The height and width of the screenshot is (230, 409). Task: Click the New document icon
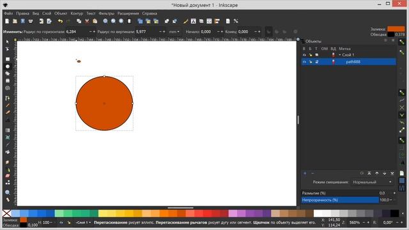click(7, 21)
